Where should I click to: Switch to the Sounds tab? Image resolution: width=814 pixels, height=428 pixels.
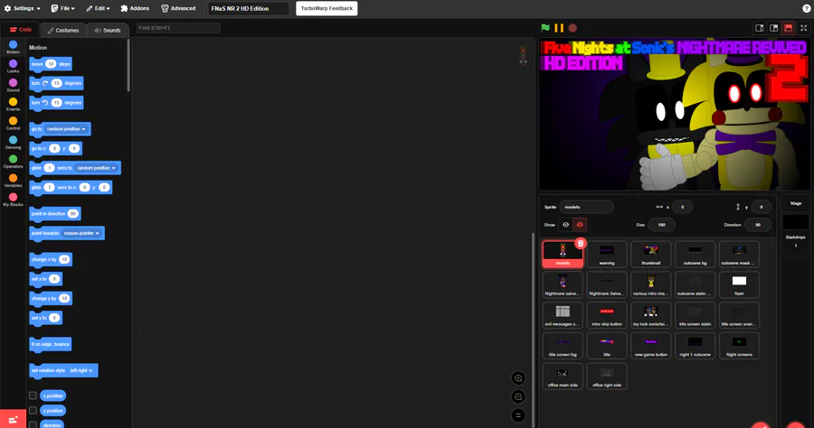pos(108,30)
